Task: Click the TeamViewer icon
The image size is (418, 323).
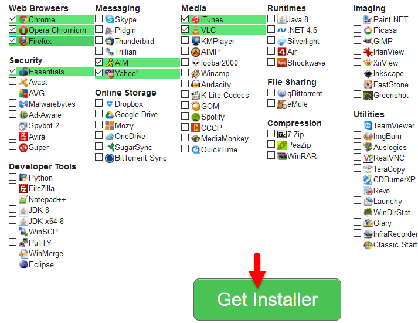Action: click(x=368, y=125)
